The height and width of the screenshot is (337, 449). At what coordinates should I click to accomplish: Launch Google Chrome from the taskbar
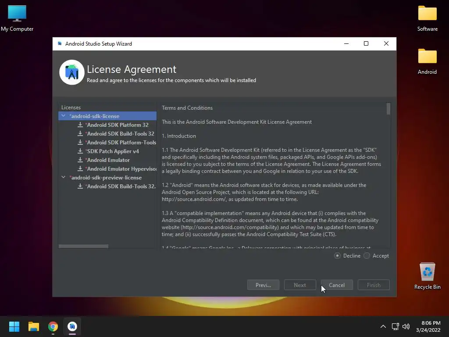point(53,326)
